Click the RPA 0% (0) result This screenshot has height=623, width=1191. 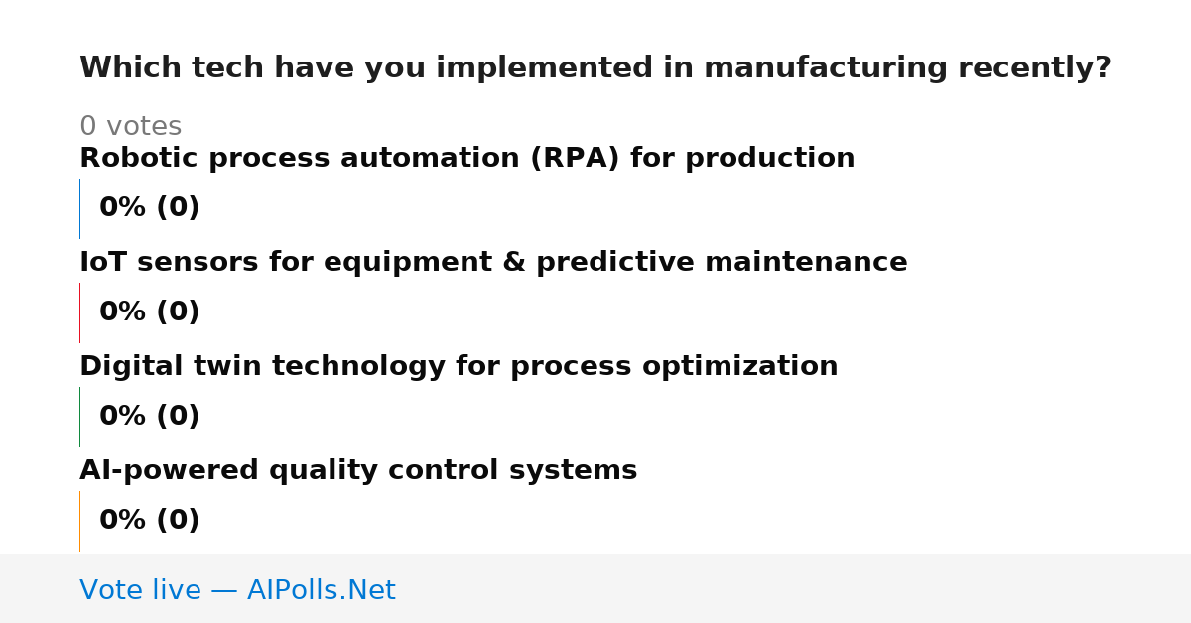(149, 208)
